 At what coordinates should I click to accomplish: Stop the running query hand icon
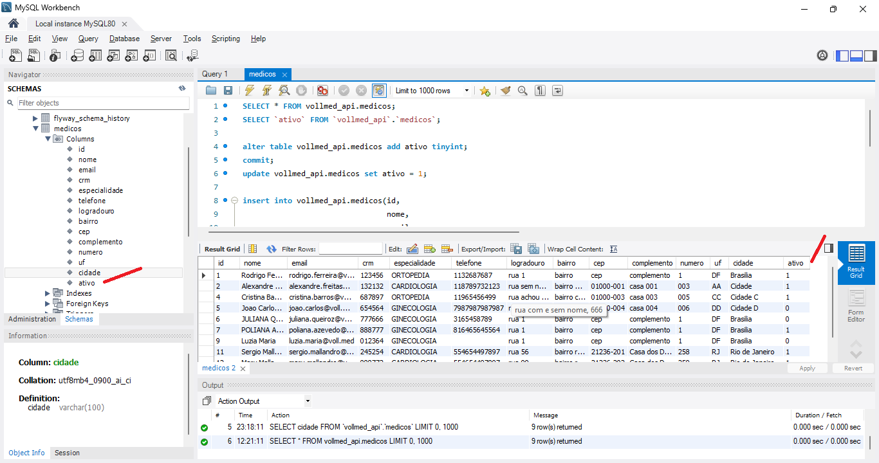click(301, 91)
